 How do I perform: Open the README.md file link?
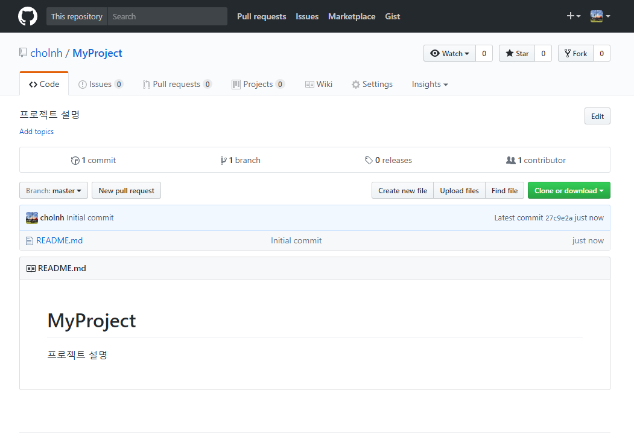pyautogui.click(x=60, y=241)
